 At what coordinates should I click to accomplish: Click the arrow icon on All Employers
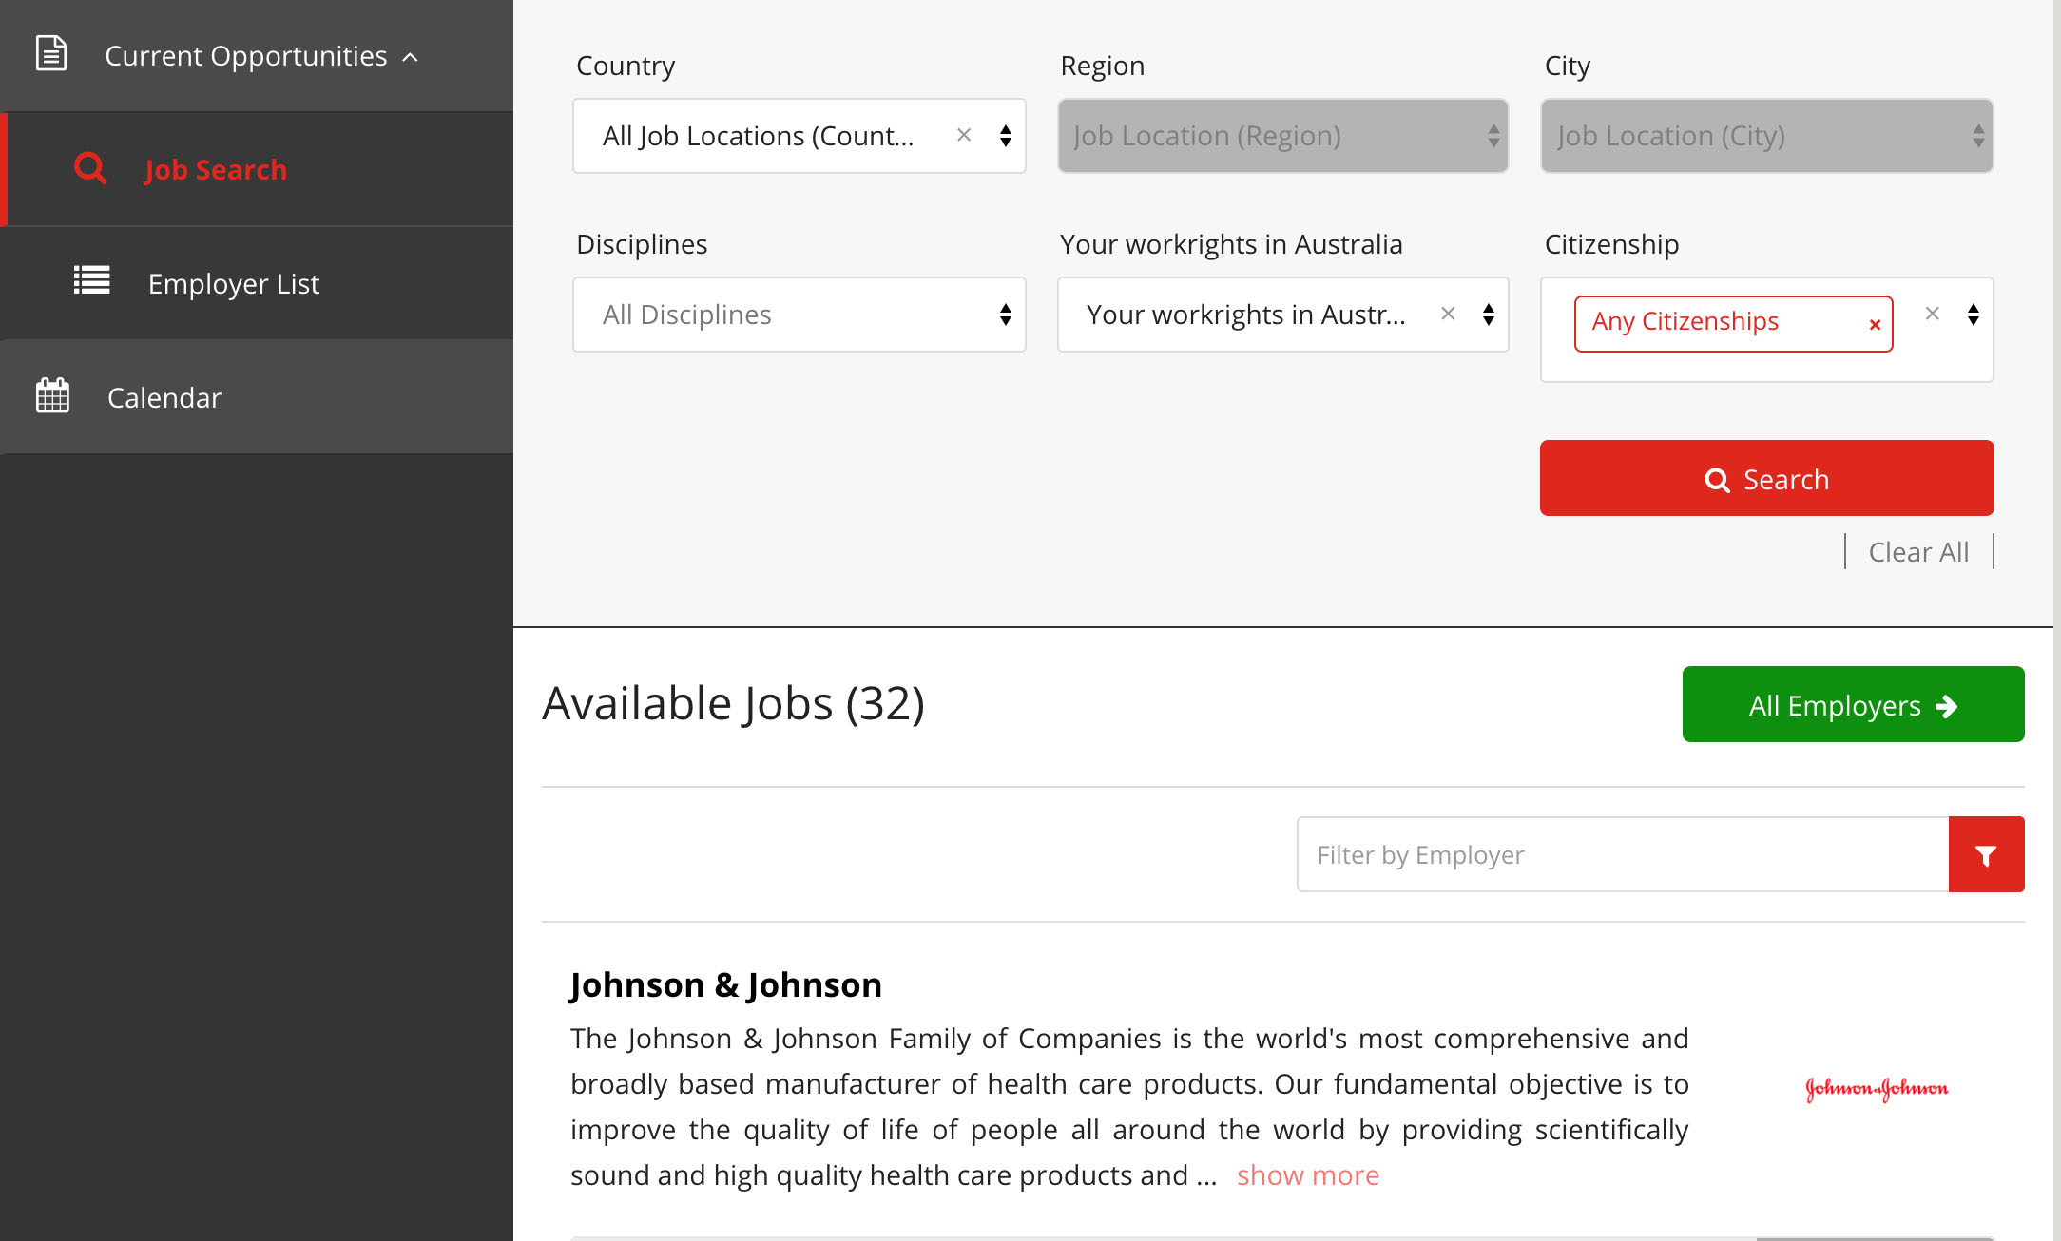click(x=1947, y=706)
